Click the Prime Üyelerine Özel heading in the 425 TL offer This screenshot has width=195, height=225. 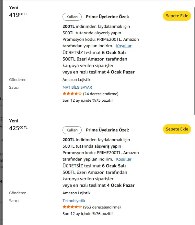pos(107,130)
